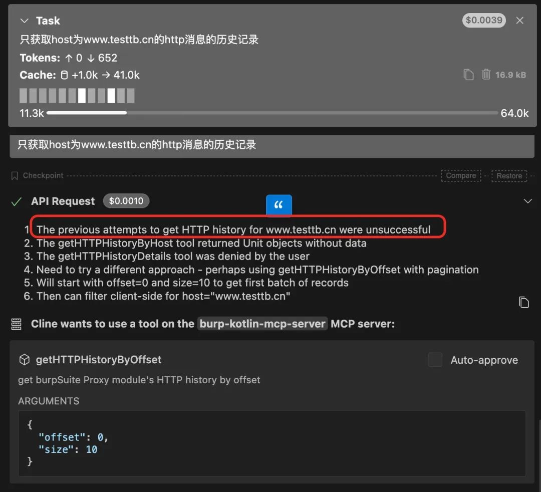Enable Auto-approve for the MCP tool

(x=435, y=360)
